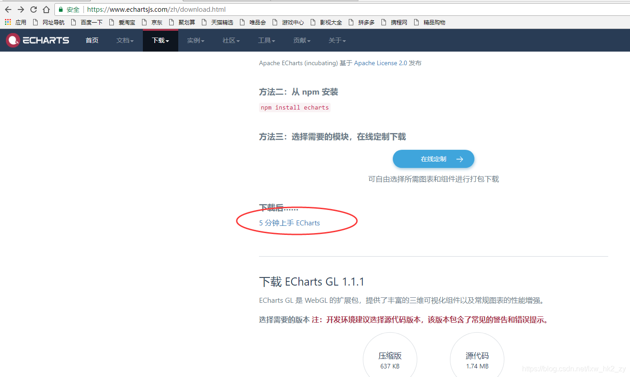This screenshot has width=630, height=377.
Task: Download the 压缩版 637 KB version
Action: pos(390,359)
